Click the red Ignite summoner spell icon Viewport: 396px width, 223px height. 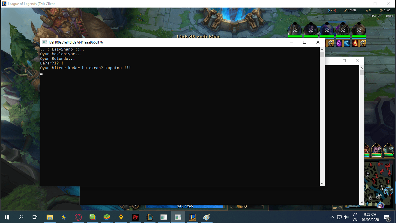(x=355, y=43)
